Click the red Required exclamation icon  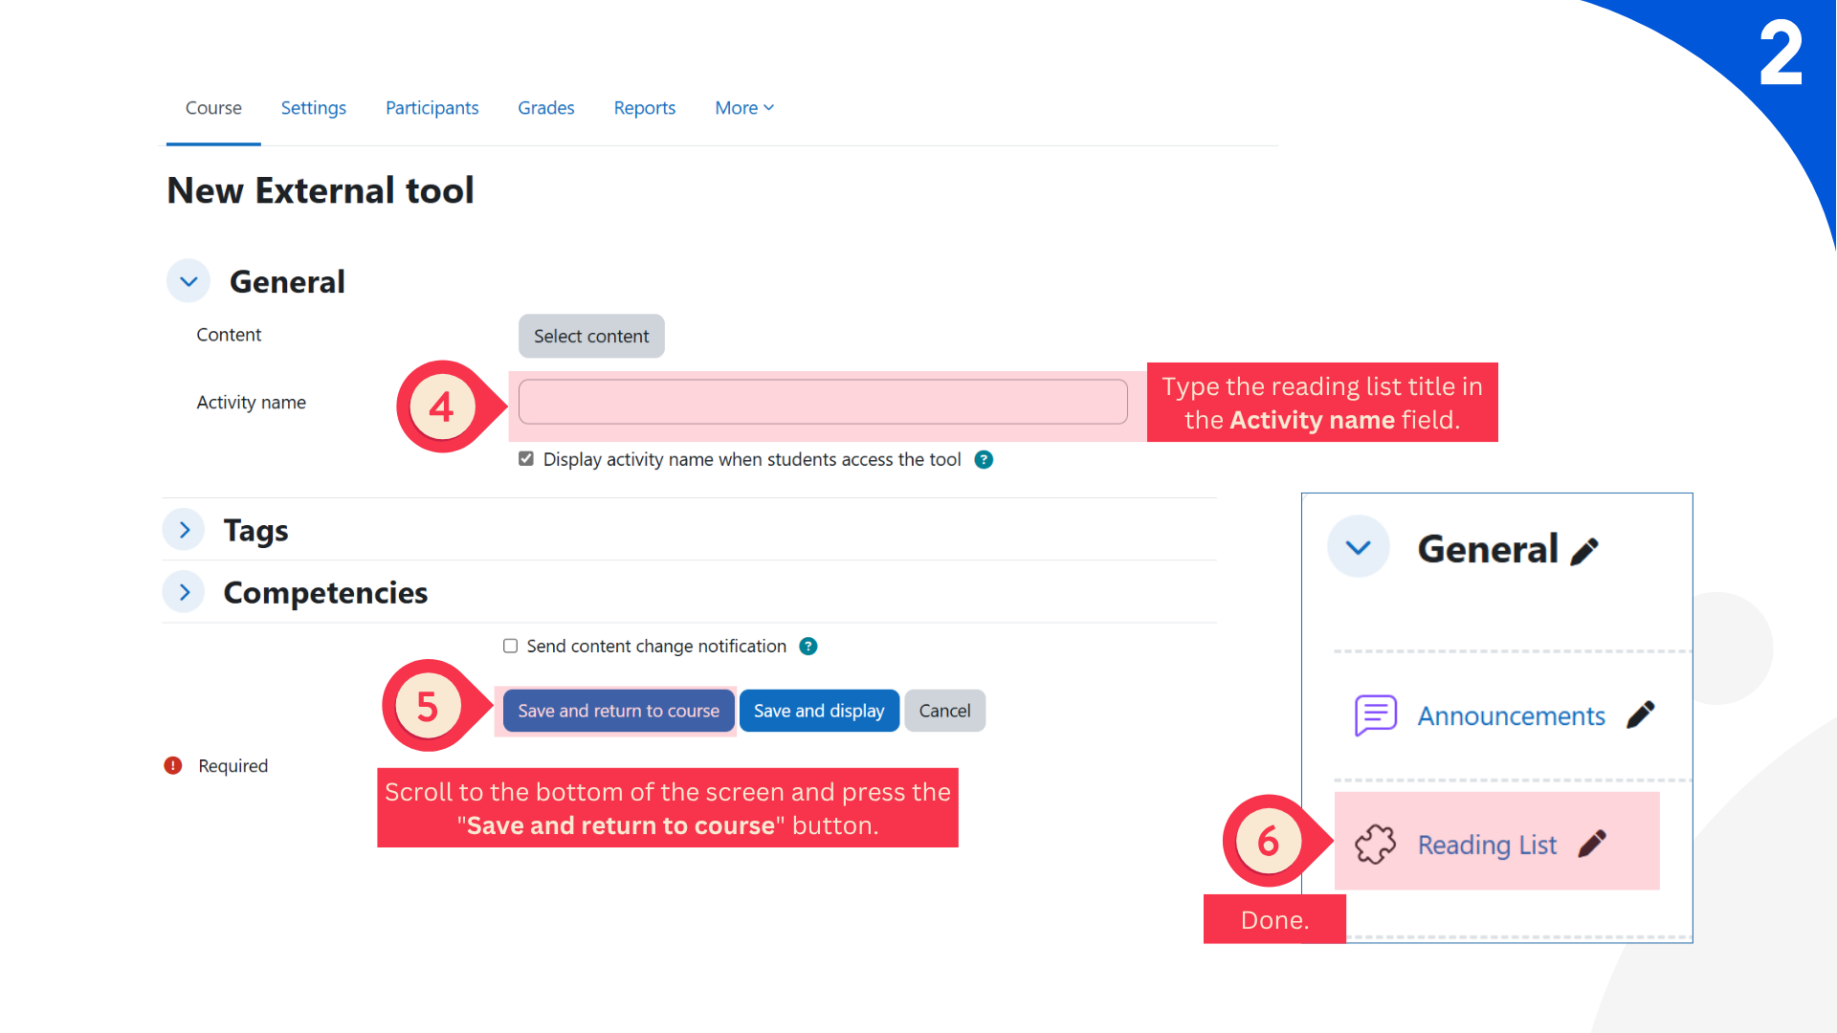click(x=173, y=766)
